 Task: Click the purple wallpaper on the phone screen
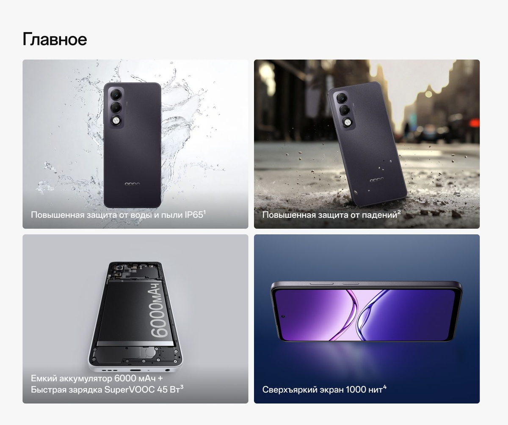click(x=366, y=315)
